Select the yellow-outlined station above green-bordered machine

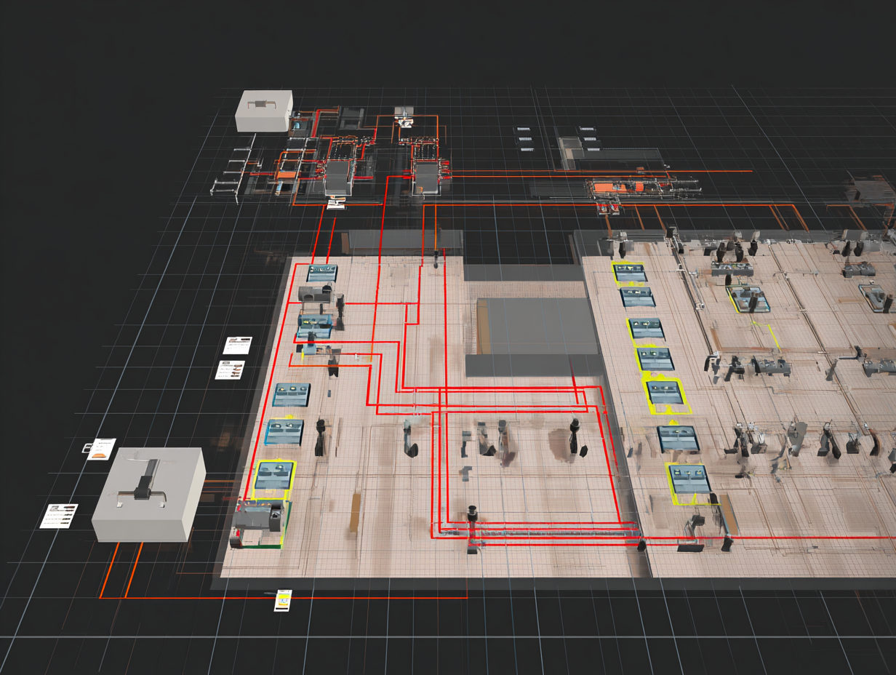click(x=275, y=476)
